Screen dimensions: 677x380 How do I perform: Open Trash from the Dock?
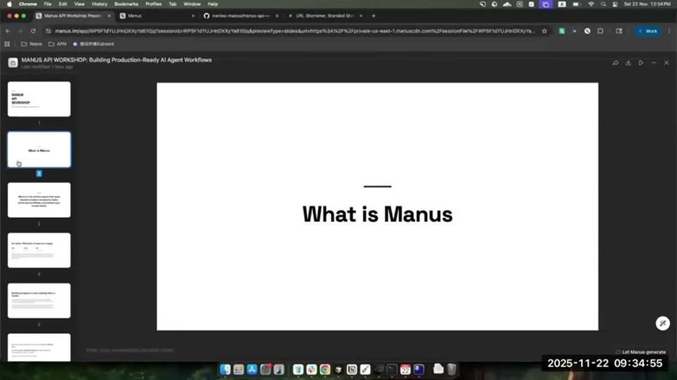click(452, 369)
